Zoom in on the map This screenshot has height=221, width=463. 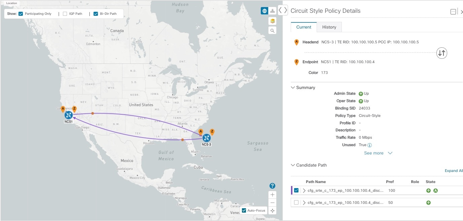[273, 195]
